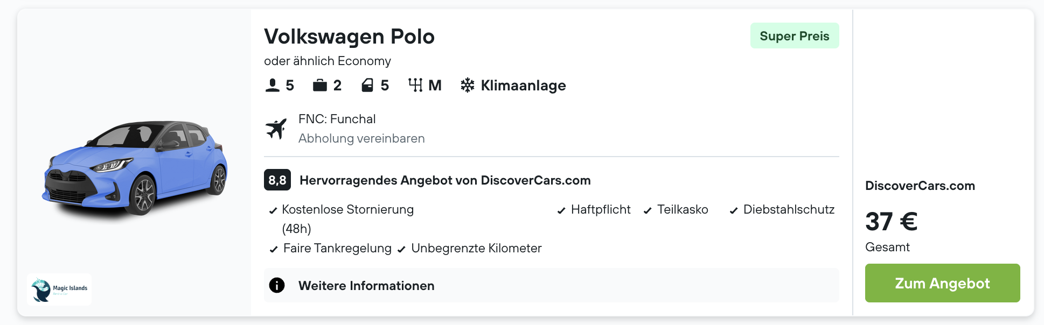This screenshot has height=325, width=1044.
Task: Click the Faire Tankregelung checkmark
Action: tap(274, 249)
